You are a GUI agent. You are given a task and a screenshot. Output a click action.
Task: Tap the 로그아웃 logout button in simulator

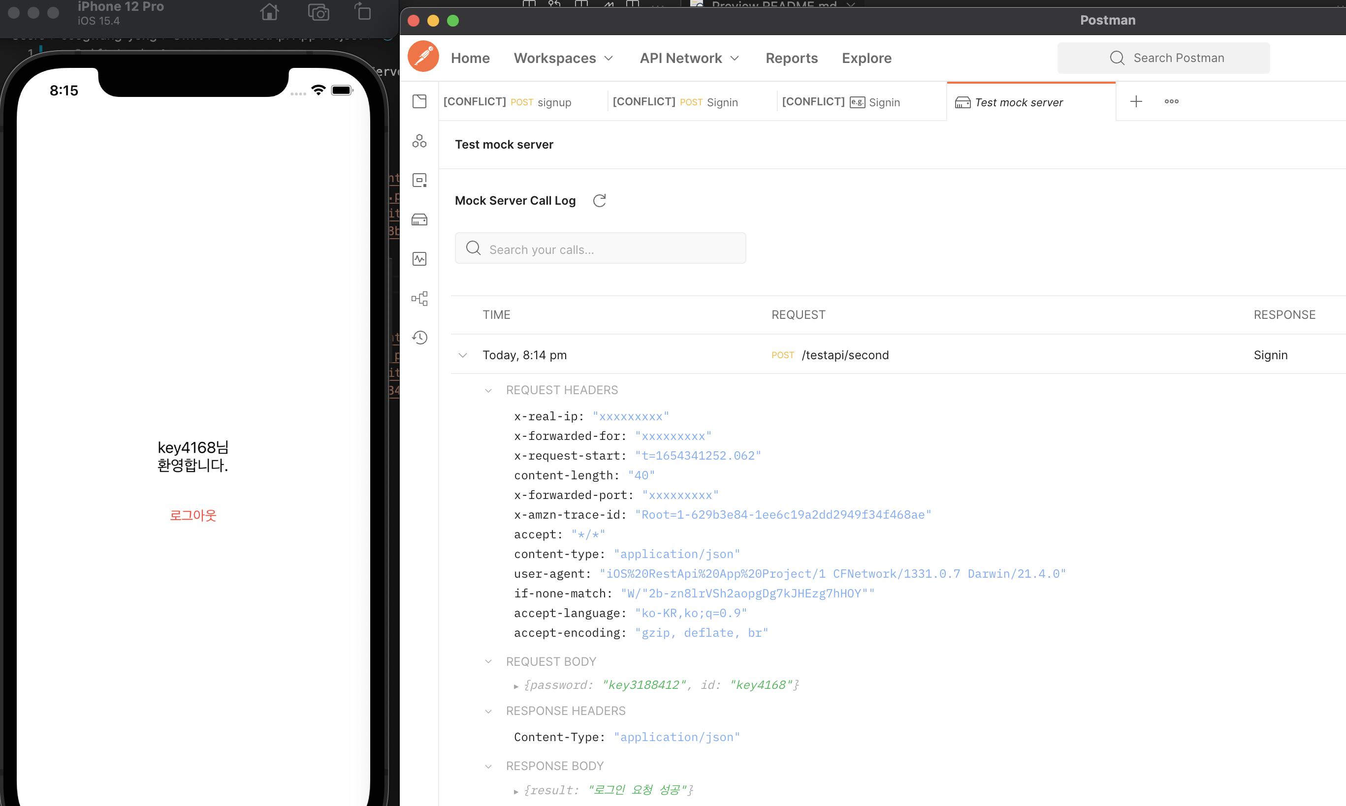[x=193, y=515]
